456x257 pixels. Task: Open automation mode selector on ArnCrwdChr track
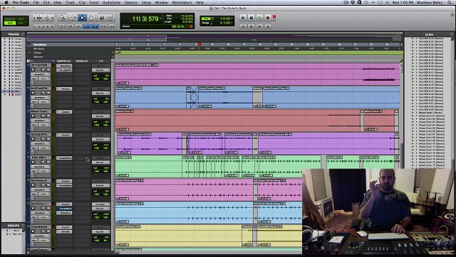pos(43,101)
